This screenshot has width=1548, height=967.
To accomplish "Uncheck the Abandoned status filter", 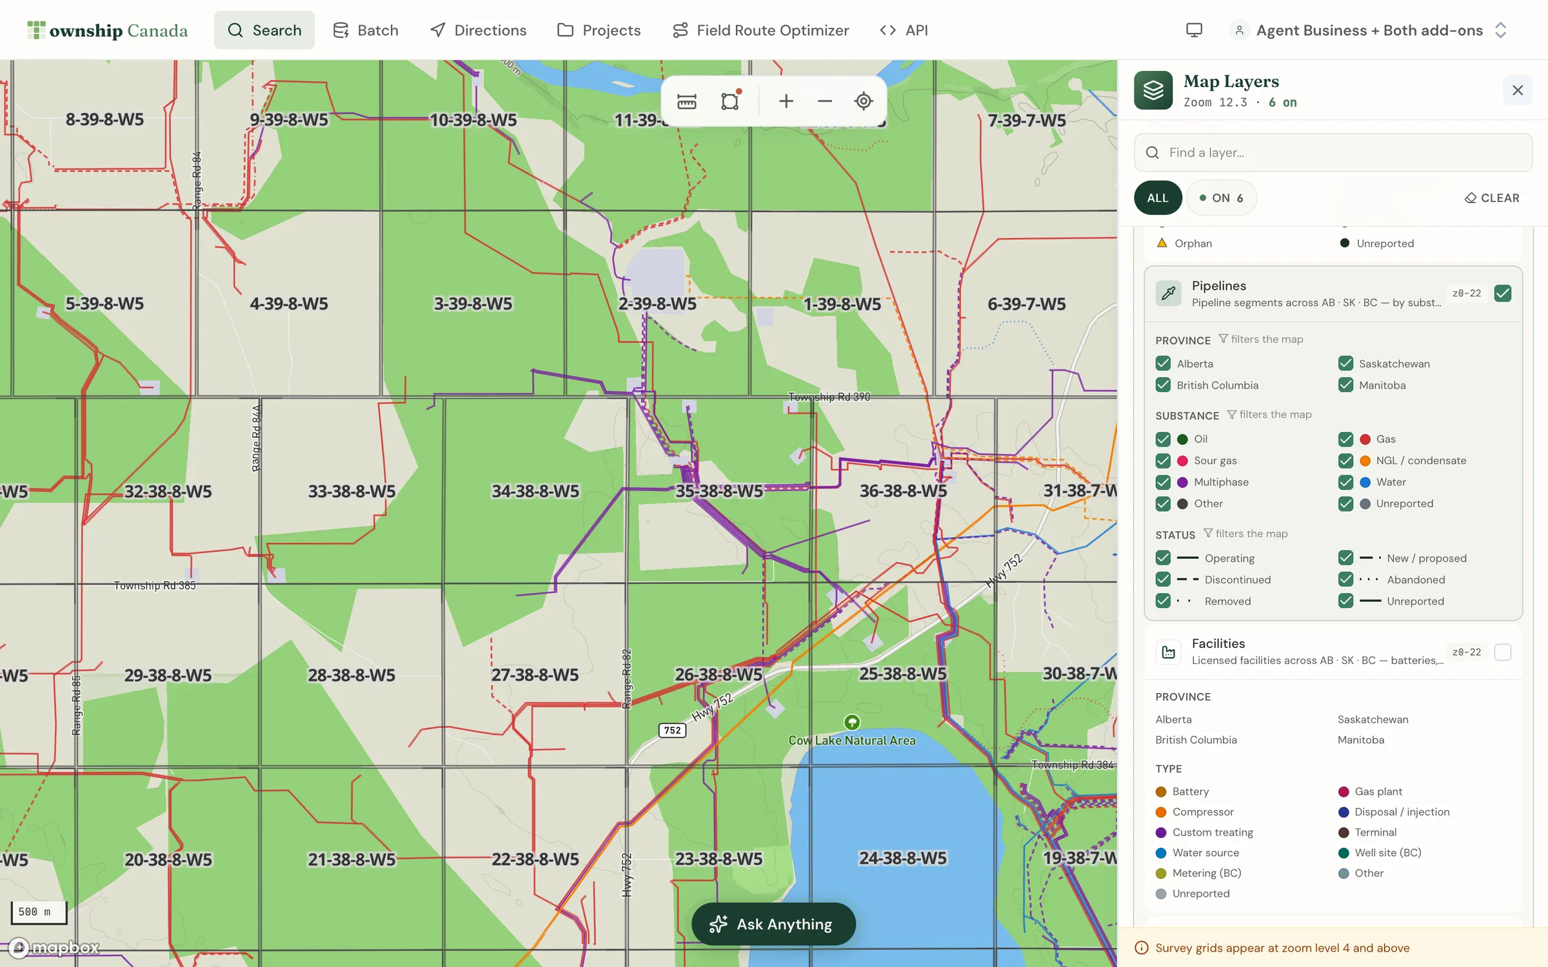I will pos(1345,580).
